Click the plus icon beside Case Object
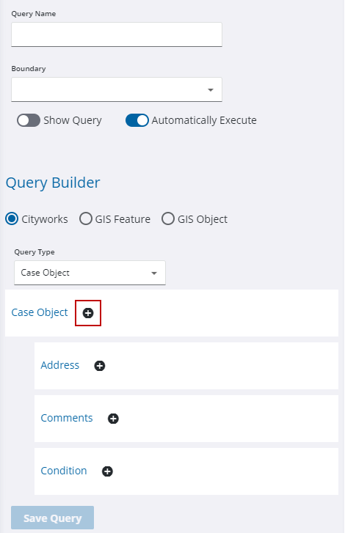Screen dimensions: 345x533 pos(88,313)
